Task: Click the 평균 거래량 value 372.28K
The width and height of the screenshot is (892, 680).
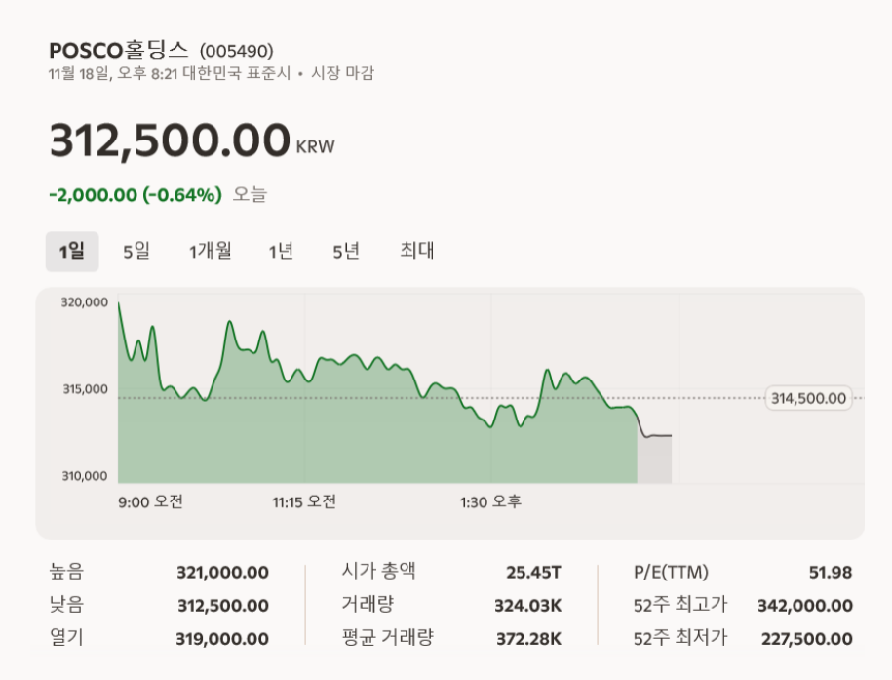Action: [x=529, y=639]
